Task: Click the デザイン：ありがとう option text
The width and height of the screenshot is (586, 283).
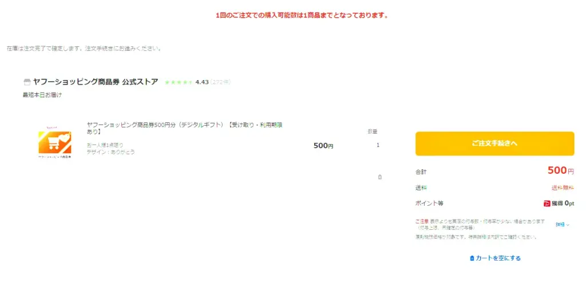Action: point(110,152)
